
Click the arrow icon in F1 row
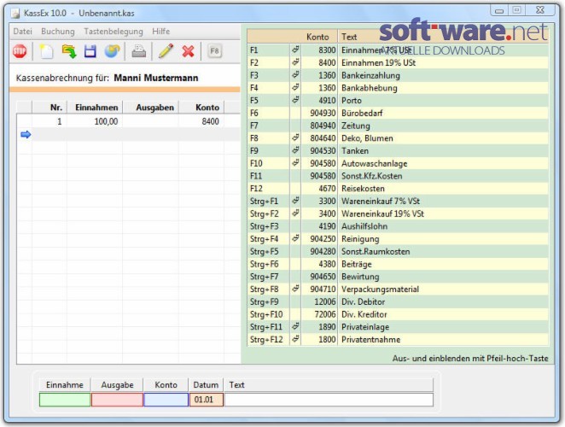tap(295, 50)
